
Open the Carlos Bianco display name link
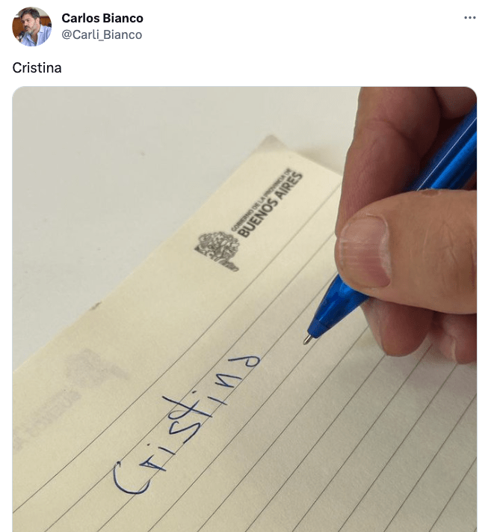coord(102,18)
